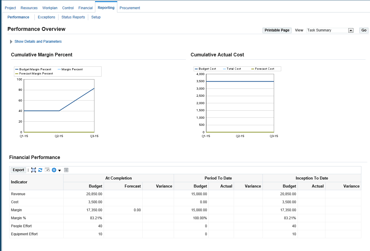
Task: Click the Inception To Date group header
Action: [312, 178]
